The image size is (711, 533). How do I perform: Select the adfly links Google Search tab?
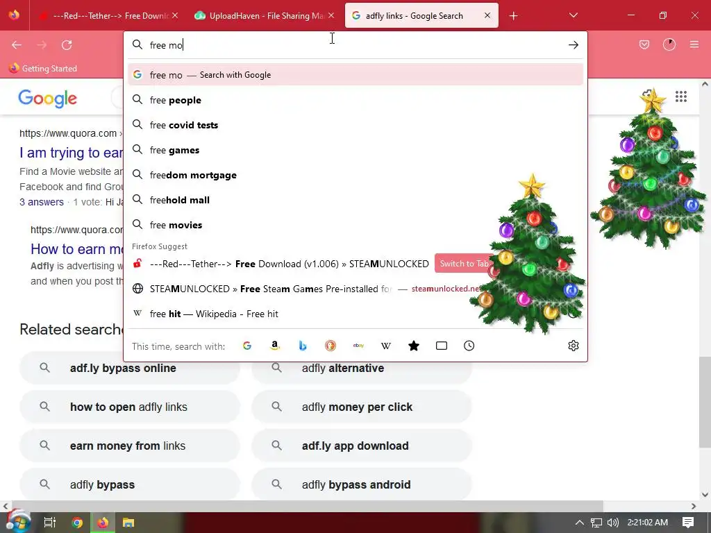tap(415, 16)
